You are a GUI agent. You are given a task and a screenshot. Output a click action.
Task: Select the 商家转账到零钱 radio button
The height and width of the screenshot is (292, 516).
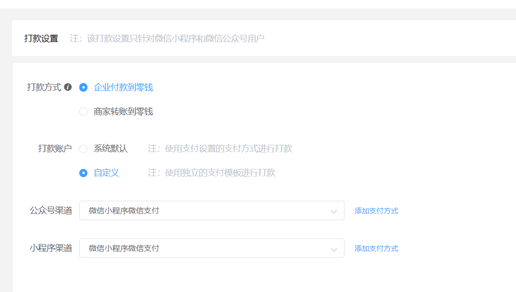tap(83, 111)
